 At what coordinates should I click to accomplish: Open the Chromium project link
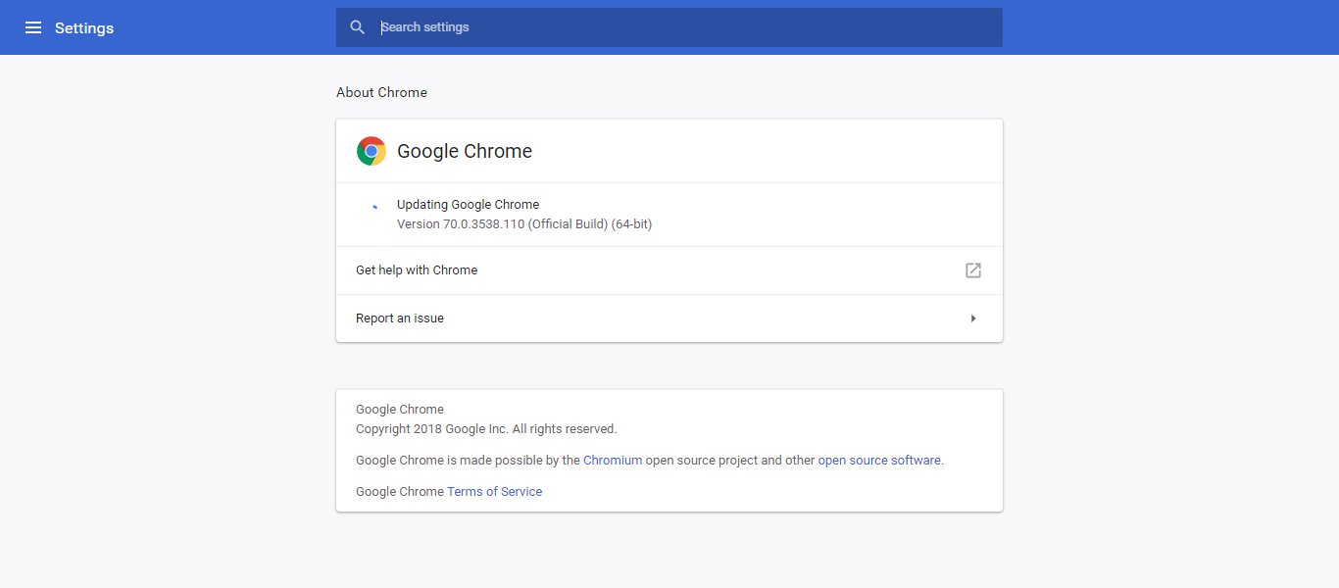click(613, 460)
